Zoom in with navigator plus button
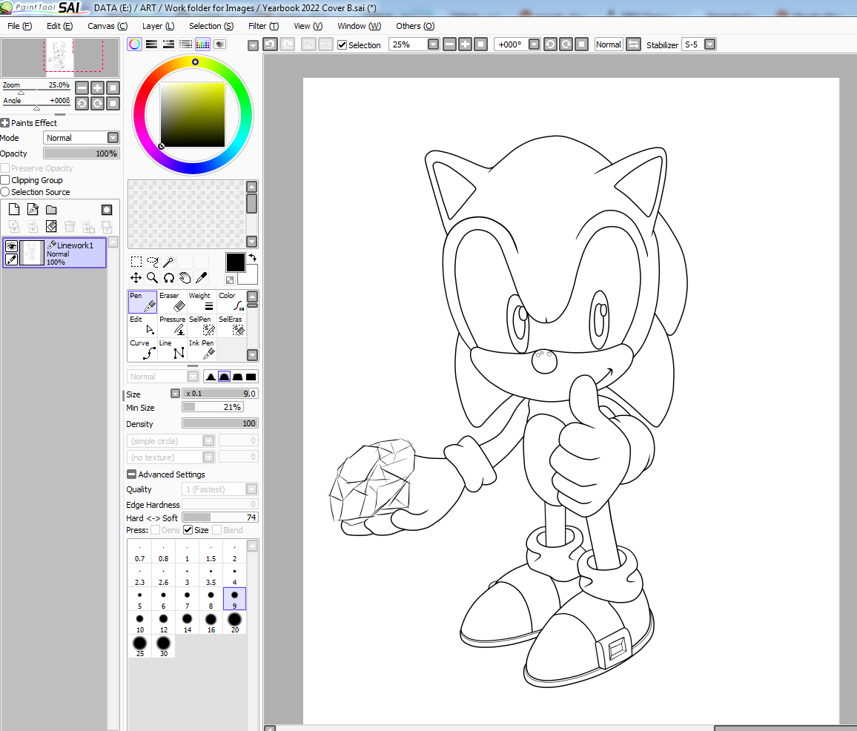The height and width of the screenshot is (731, 857). 97,87
